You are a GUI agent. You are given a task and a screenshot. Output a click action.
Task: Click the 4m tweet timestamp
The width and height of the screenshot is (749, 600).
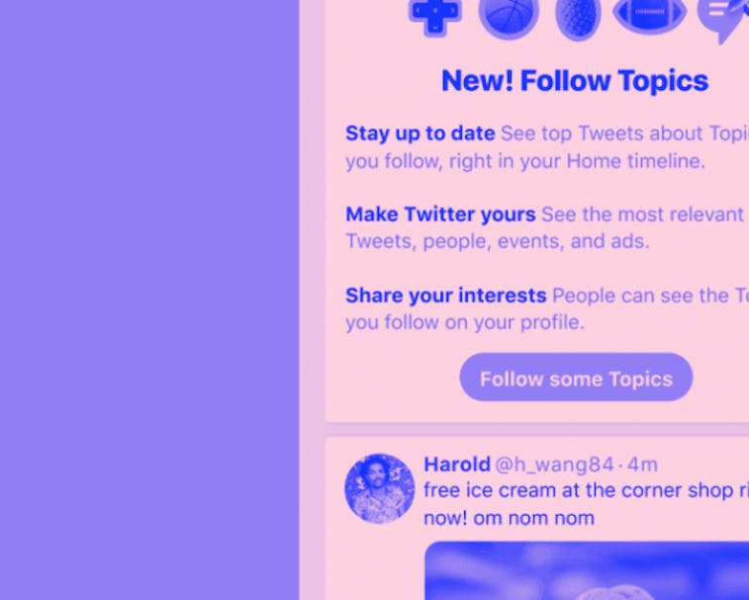pos(643,465)
